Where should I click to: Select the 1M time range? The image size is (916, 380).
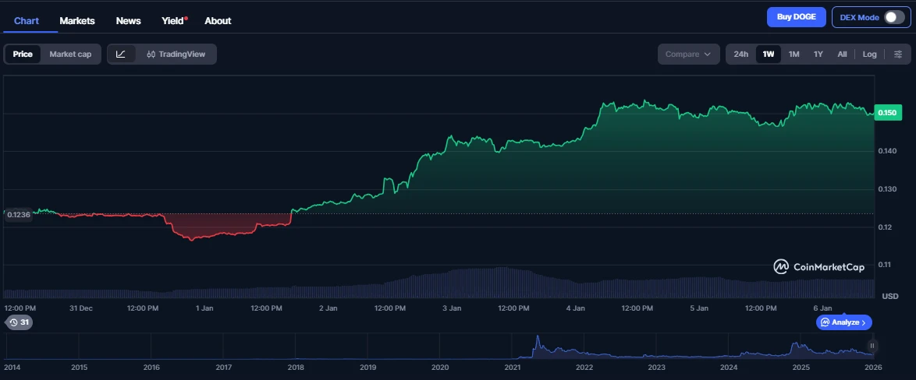794,55
